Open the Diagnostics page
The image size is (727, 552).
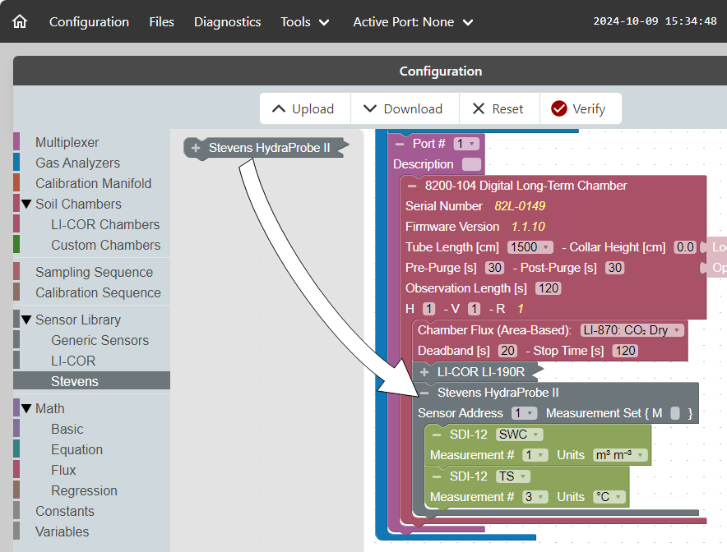[x=227, y=21]
